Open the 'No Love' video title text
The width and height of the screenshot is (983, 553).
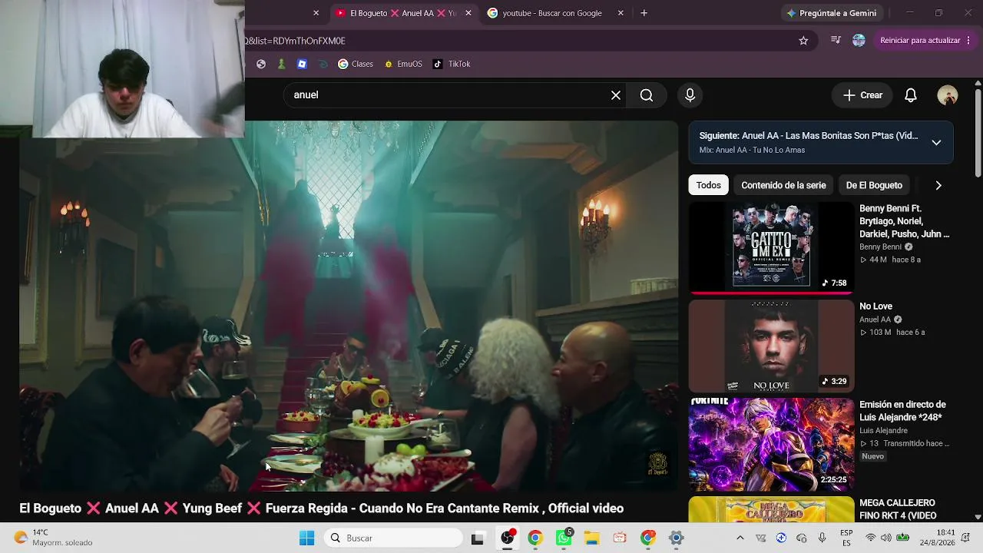point(875,306)
